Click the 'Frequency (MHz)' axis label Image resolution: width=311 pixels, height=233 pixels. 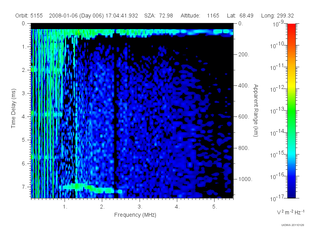(135, 215)
